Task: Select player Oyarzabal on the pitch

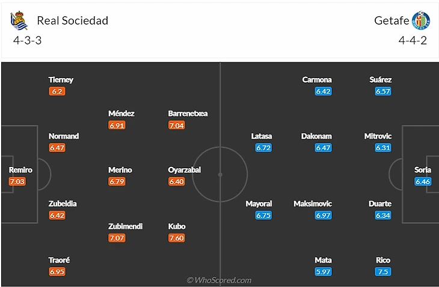Action: [184, 170]
